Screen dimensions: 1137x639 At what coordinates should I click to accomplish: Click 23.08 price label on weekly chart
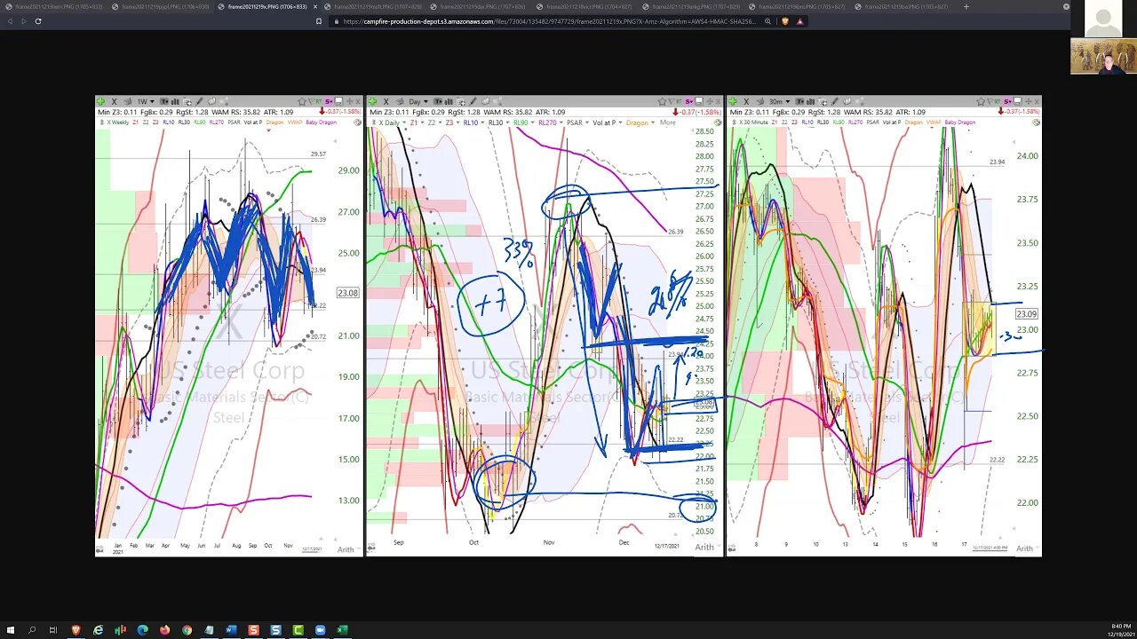tap(347, 293)
